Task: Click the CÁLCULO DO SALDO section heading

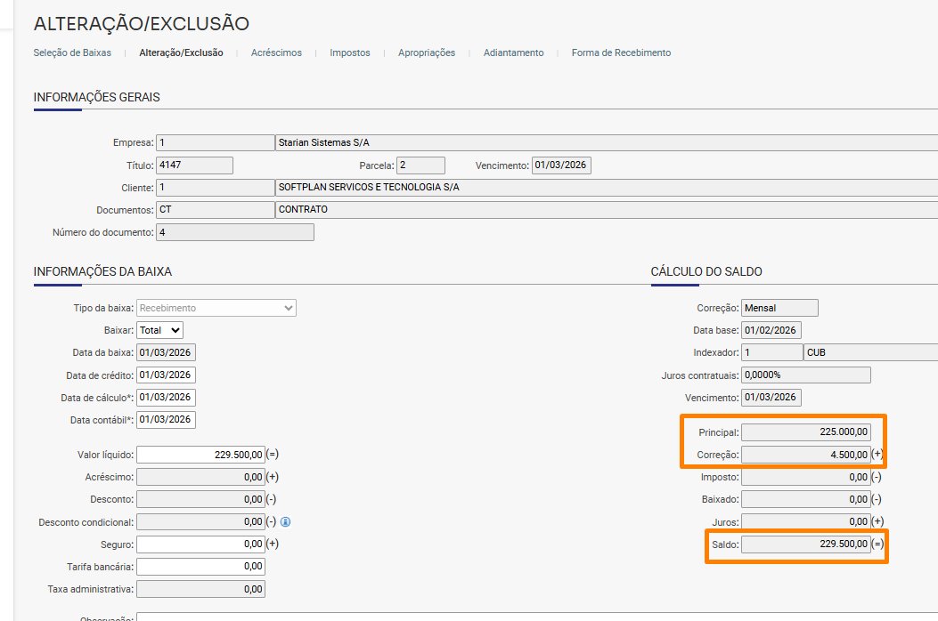Action: click(706, 271)
